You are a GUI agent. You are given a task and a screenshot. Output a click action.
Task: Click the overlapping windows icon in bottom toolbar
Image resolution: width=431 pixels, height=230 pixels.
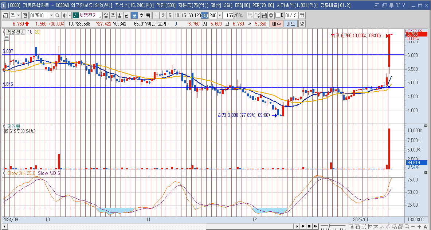click(357, 226)
